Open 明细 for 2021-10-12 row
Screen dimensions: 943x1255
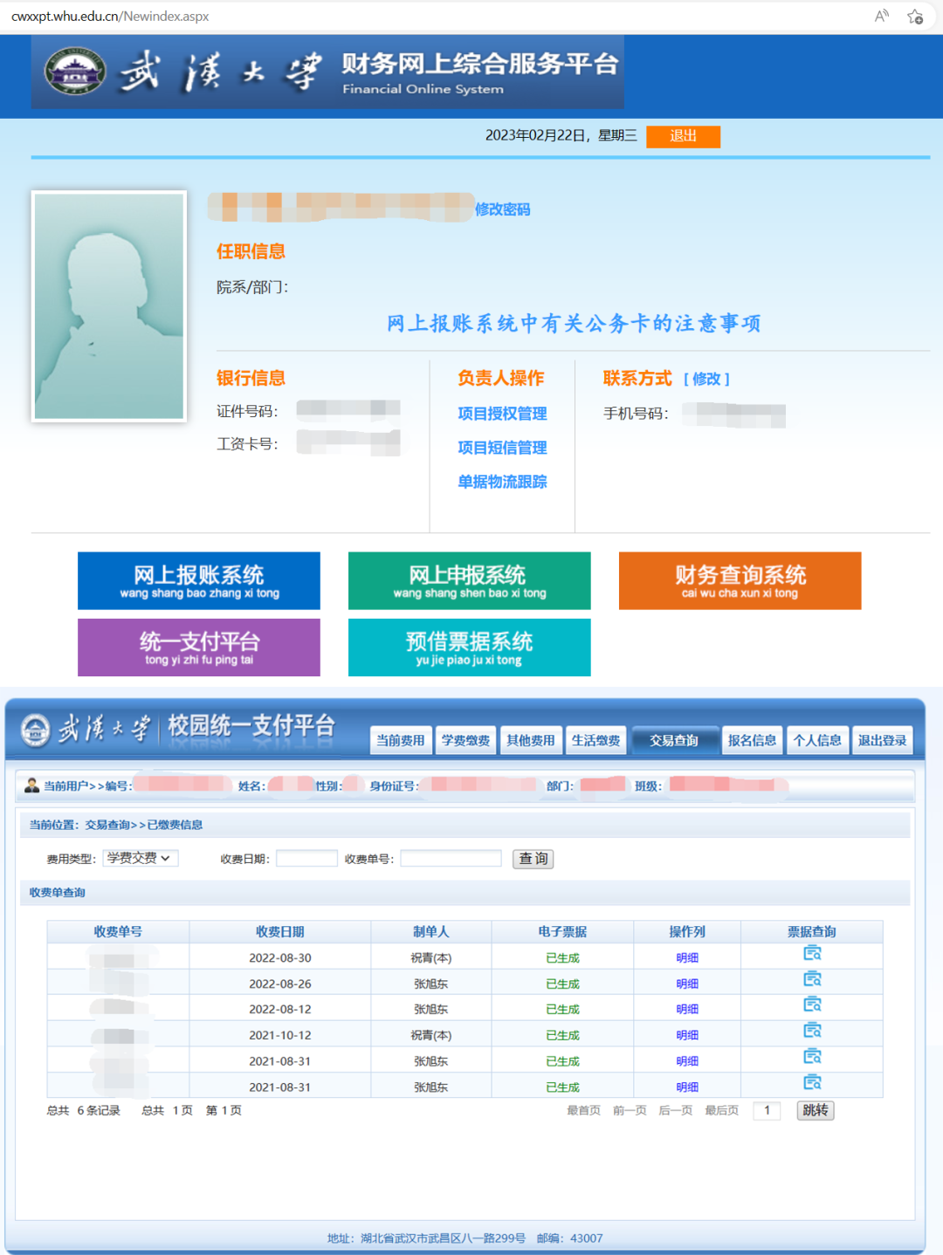[687, 1035]
